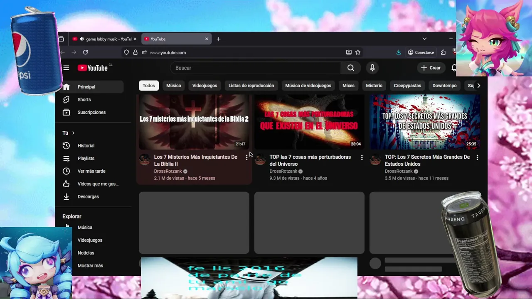The image size is (532, 299).
Task: Open options menu for Biblia II video
Action: pos(246,158)
